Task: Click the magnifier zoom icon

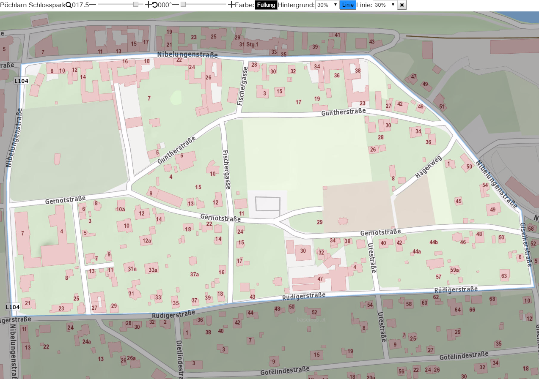Action: (x=69, y=5)
